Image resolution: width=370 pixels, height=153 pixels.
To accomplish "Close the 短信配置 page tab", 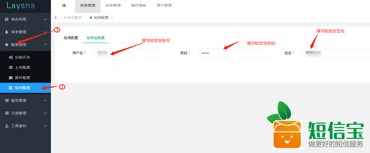I will (x=112, y=18).
